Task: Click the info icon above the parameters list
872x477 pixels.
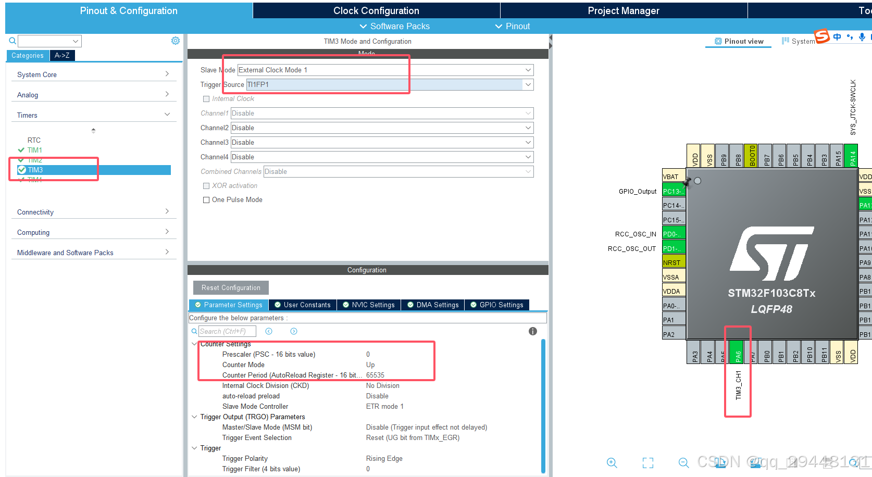Action: [x=532, y=331]
